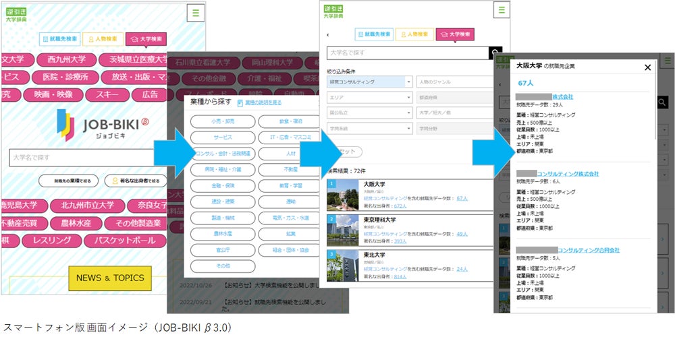Open the エリア dropdown

tap(370, 97)
